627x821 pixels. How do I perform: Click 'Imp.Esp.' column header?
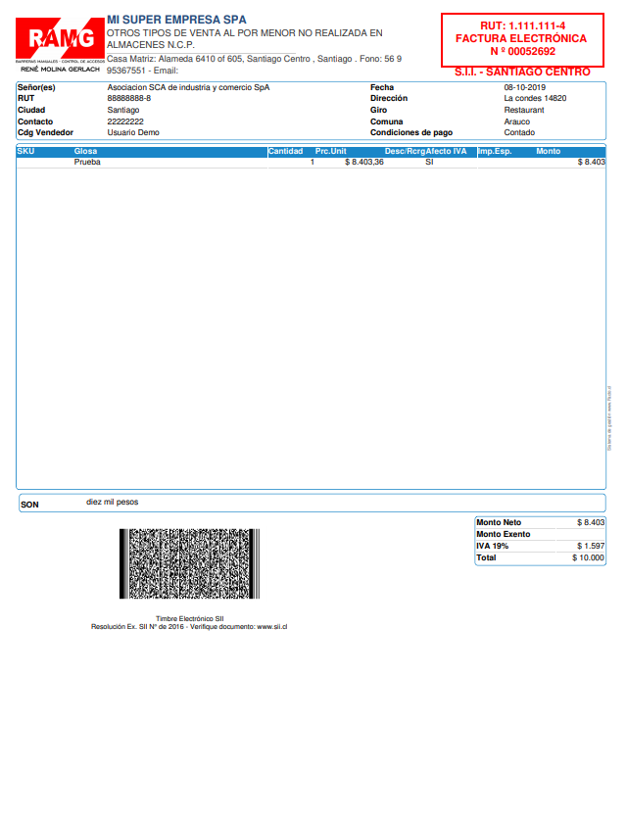click(495, 151)
